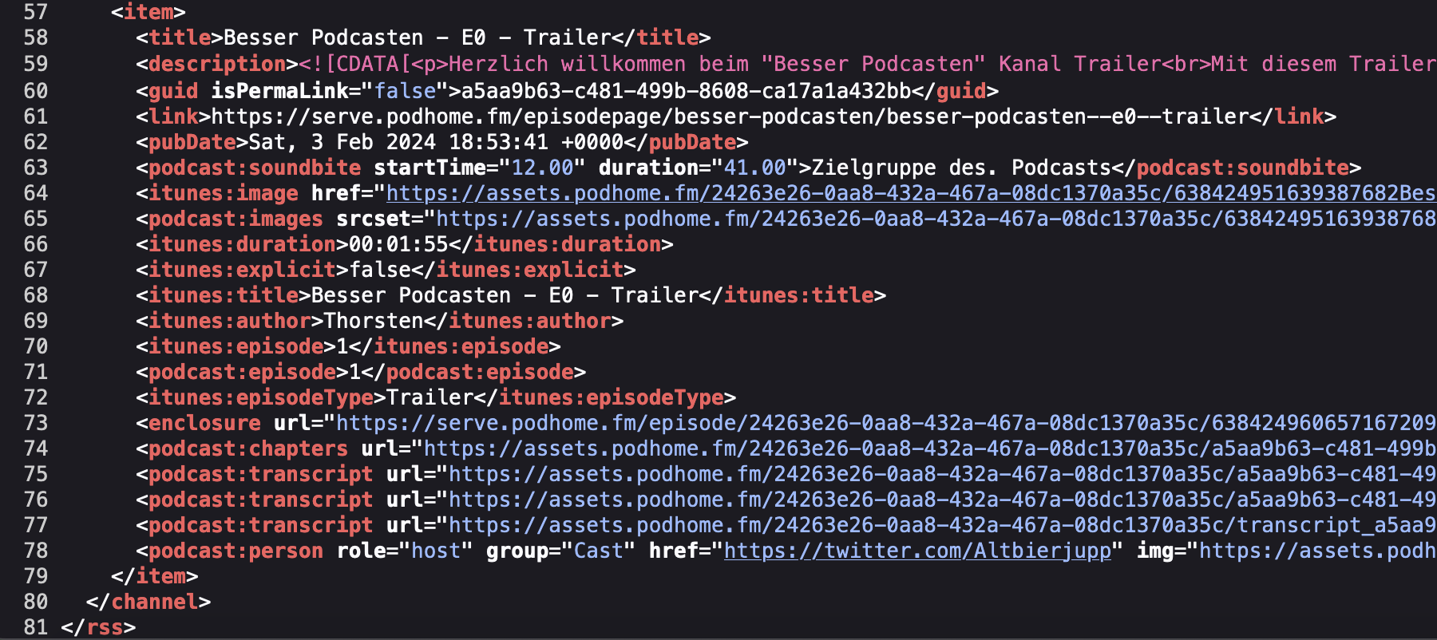The height and width of the screenshot is (640, 1437).
Task: Click the itunes:explicit value 'false'
Action: tap(380, 270)
